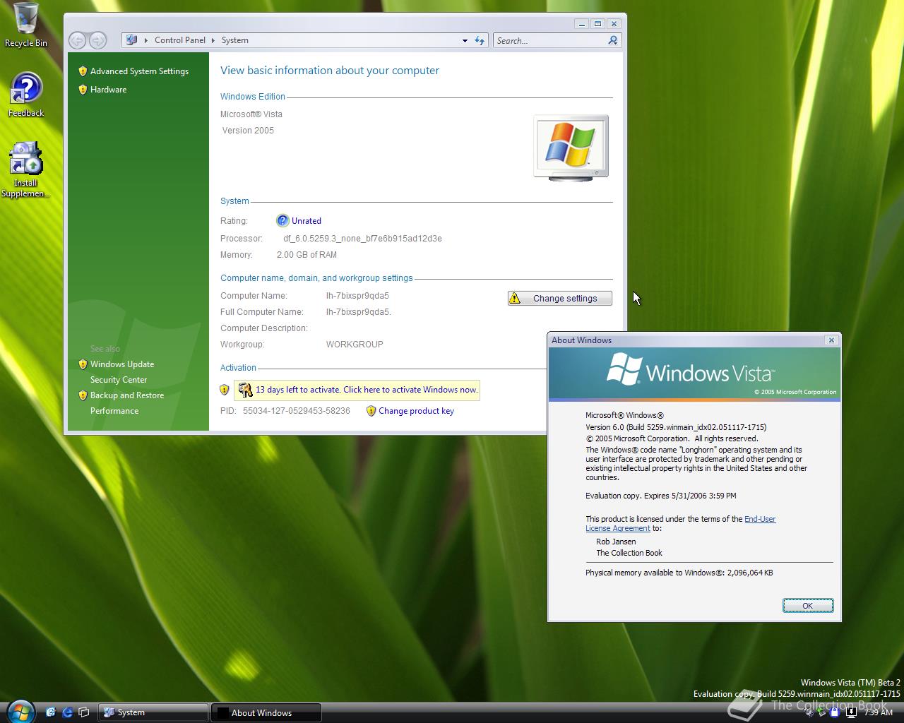The width and height of the screenshot is (904, 723).
Task: Click the Windows logo monitor image
Action: (571, 148)
